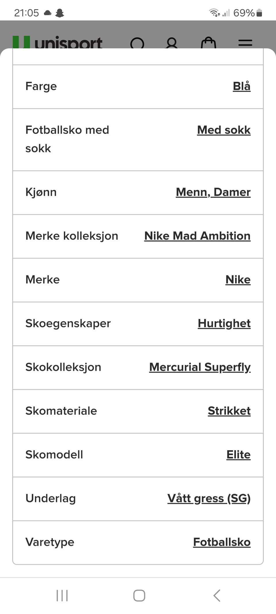Screen dimensions: 276x614
Task: Follow the Nike brand link
Action: tap(238, 280)
